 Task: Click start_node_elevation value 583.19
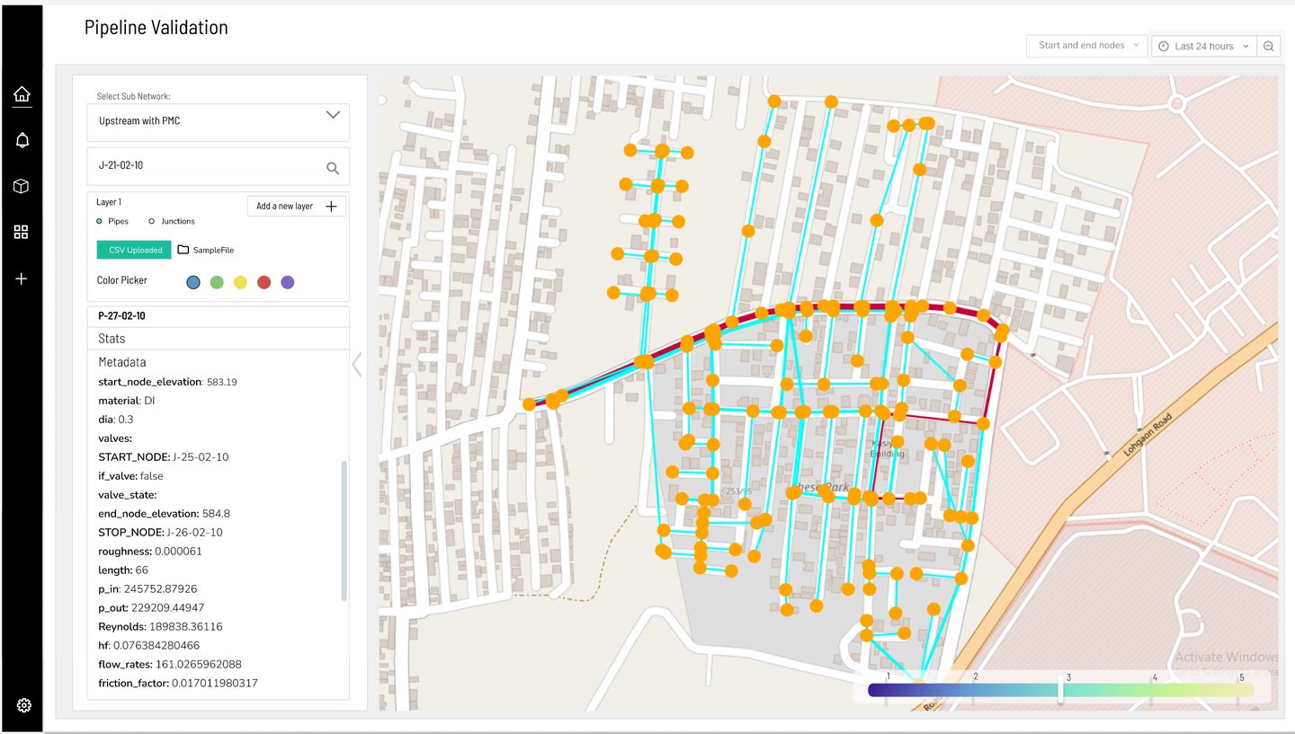[222, 382]
